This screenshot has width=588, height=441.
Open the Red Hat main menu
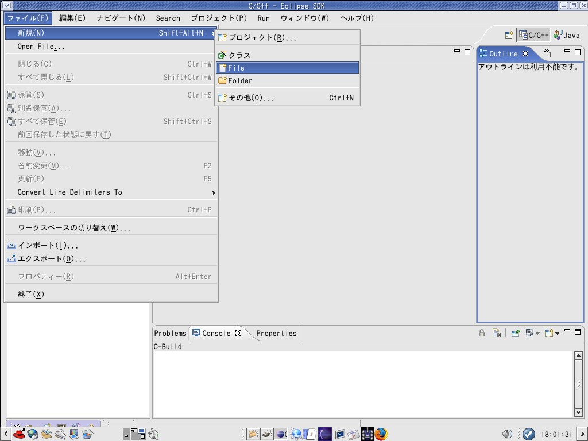pyautogui.click(x=19, y=434)
